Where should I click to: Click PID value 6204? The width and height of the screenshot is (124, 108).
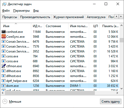(36, 81)
